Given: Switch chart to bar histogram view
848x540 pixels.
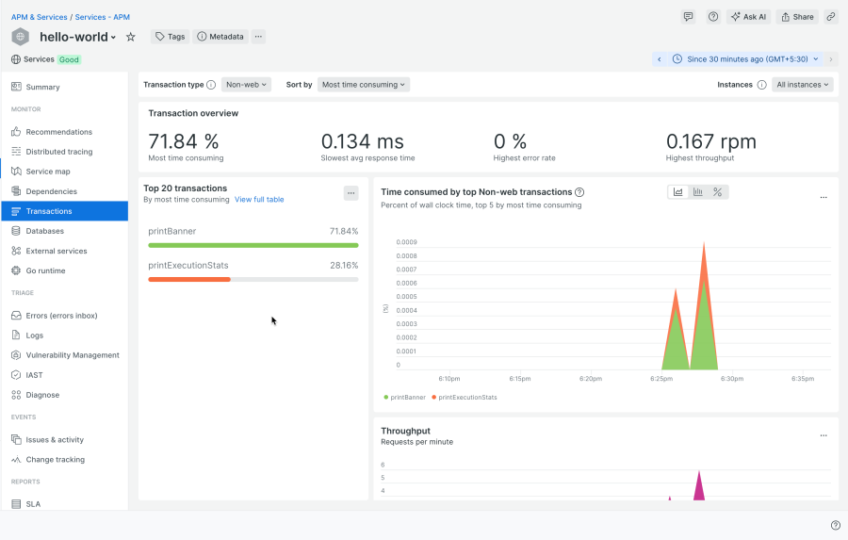Looking at the screenshot, I should click(698, 192).
